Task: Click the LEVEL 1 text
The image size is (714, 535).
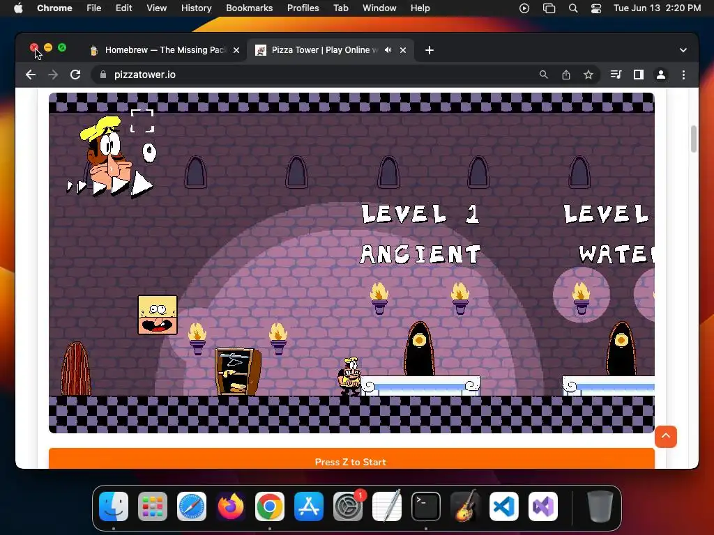Action: point(420,214)
